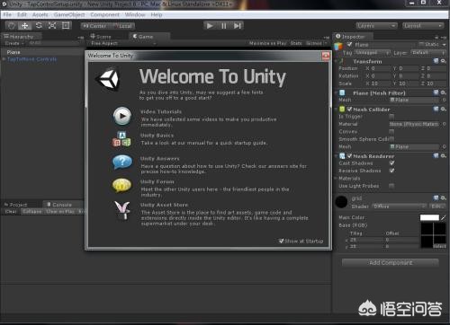
Task: Open the Unity Answers question icon
Action: pyautogui.click(x=122, y=162)
